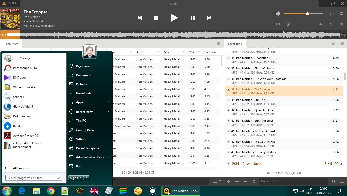Uncheck track 43 Cross Eyed Mary

tap(229, 152)
